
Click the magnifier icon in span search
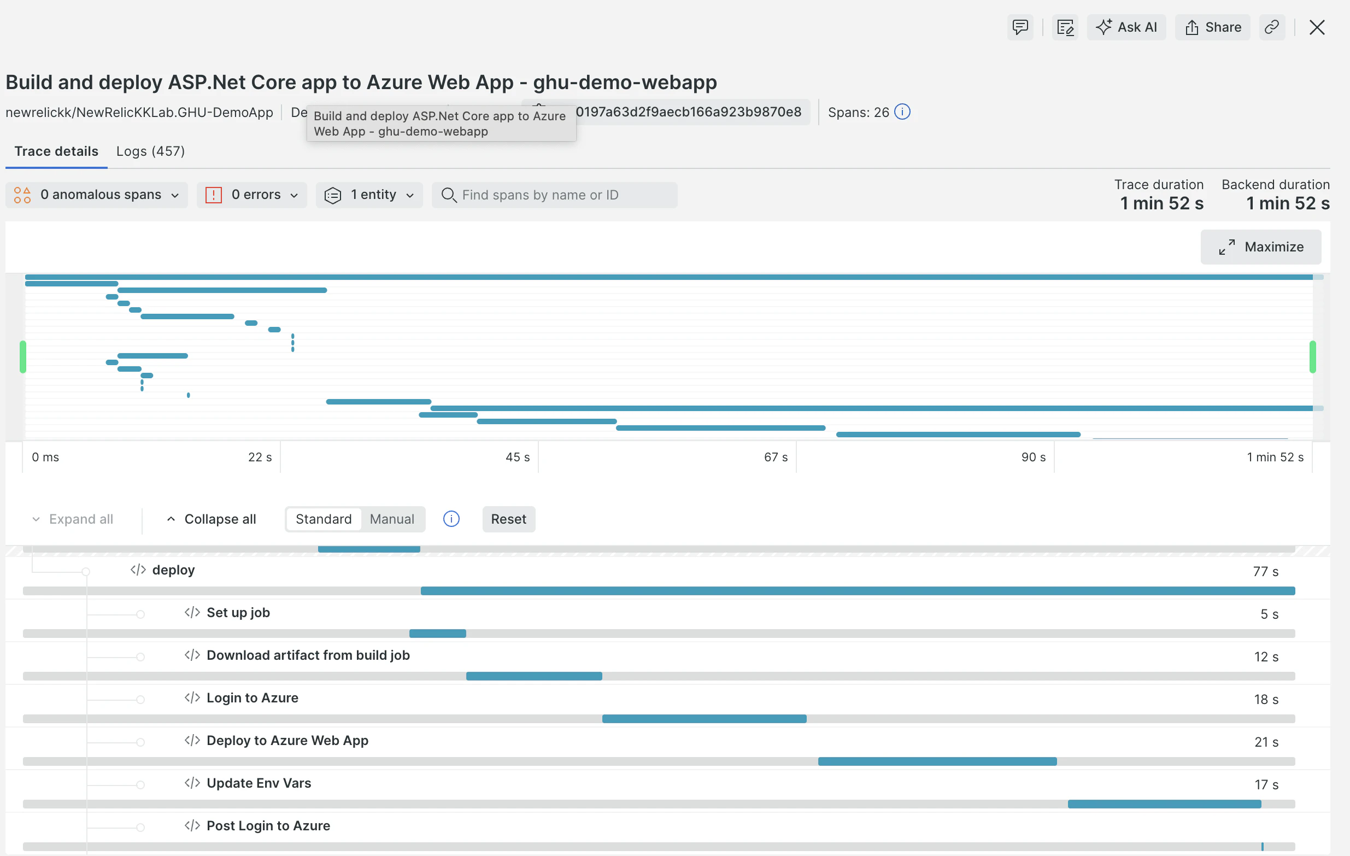click(x=449, y=195)
